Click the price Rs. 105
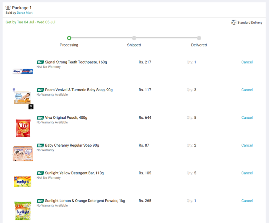The height and width of the screenshot is (223, 269). (x=145, y=173)
